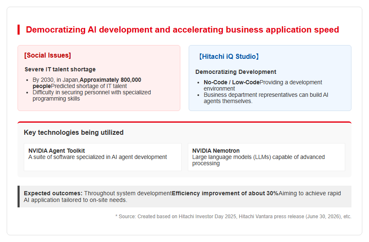Viewport: 369px width, 242px height.
Task: Open the NVIDIA Nemotron card
Action: point(266,157)
